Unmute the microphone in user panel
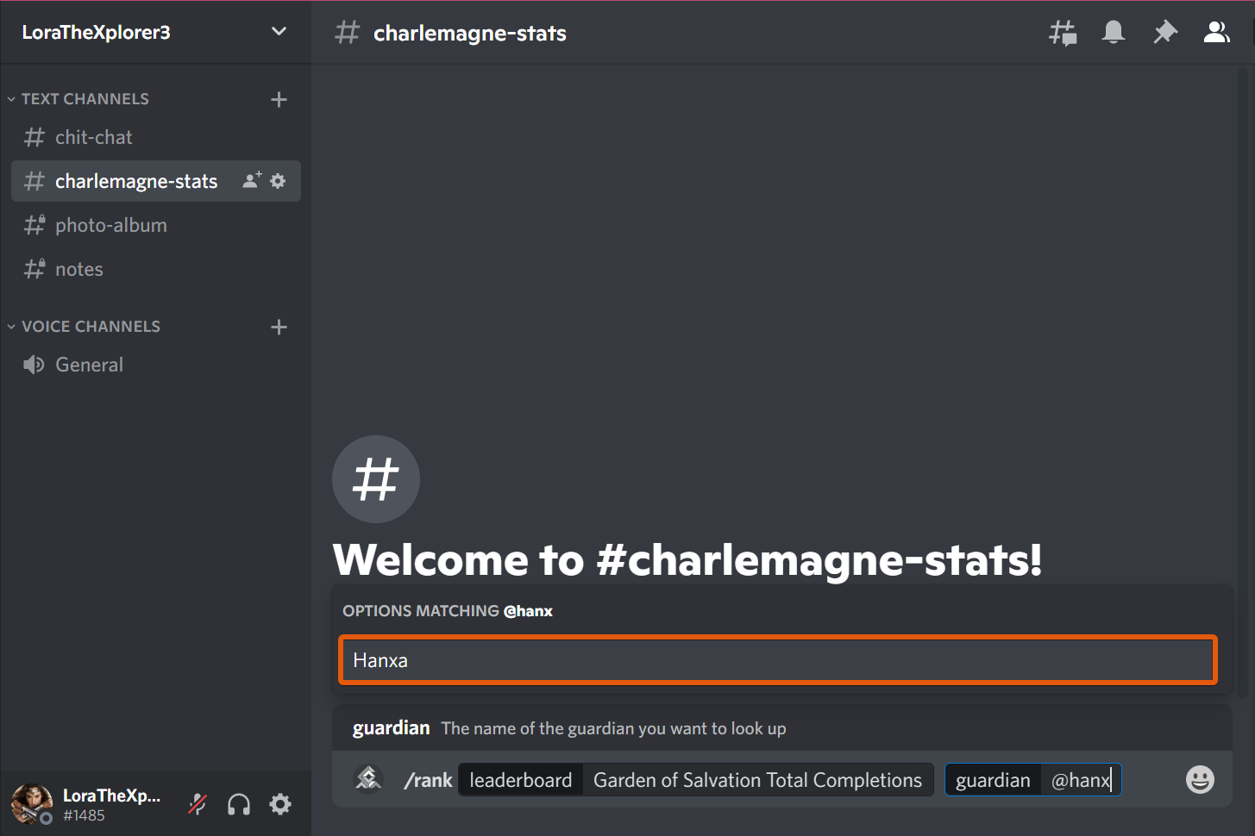The width and height of the screenshot is (1255, 836). point(198,804)
